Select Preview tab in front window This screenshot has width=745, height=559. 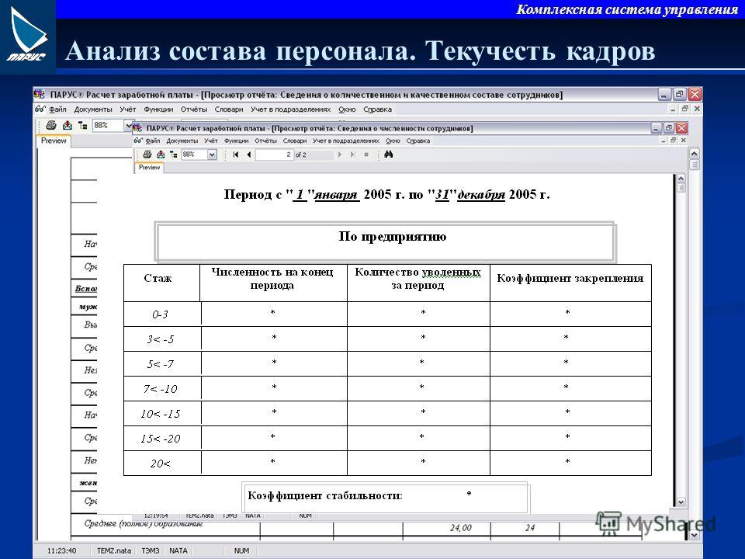149,168
